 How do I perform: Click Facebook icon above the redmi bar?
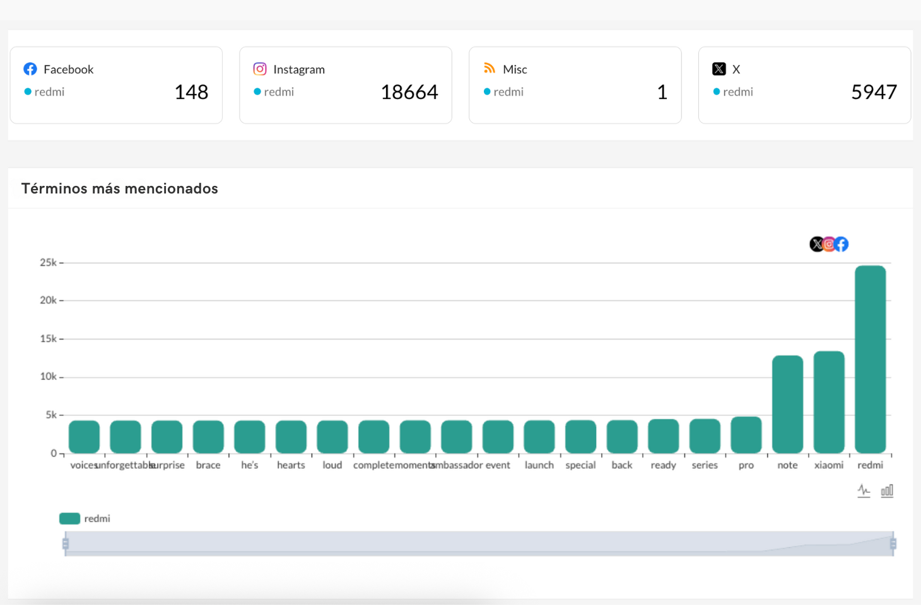pyautogui.click(x=841, y=244)
